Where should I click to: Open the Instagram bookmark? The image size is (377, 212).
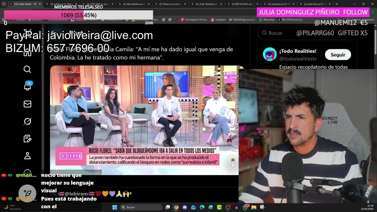point(218,20)
